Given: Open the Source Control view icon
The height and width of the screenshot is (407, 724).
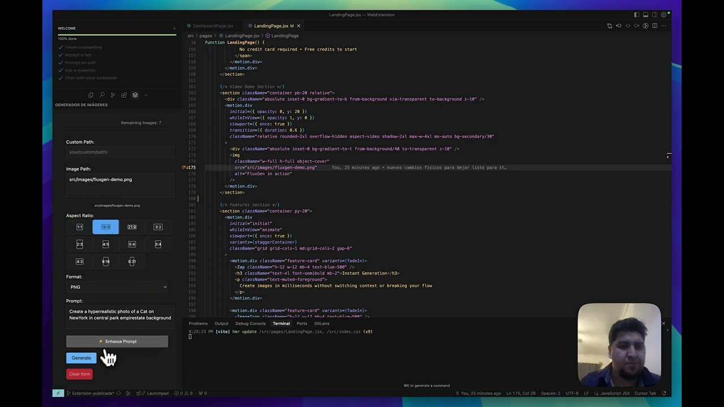Looking at the screenshot, I should (x=113, y=95).
